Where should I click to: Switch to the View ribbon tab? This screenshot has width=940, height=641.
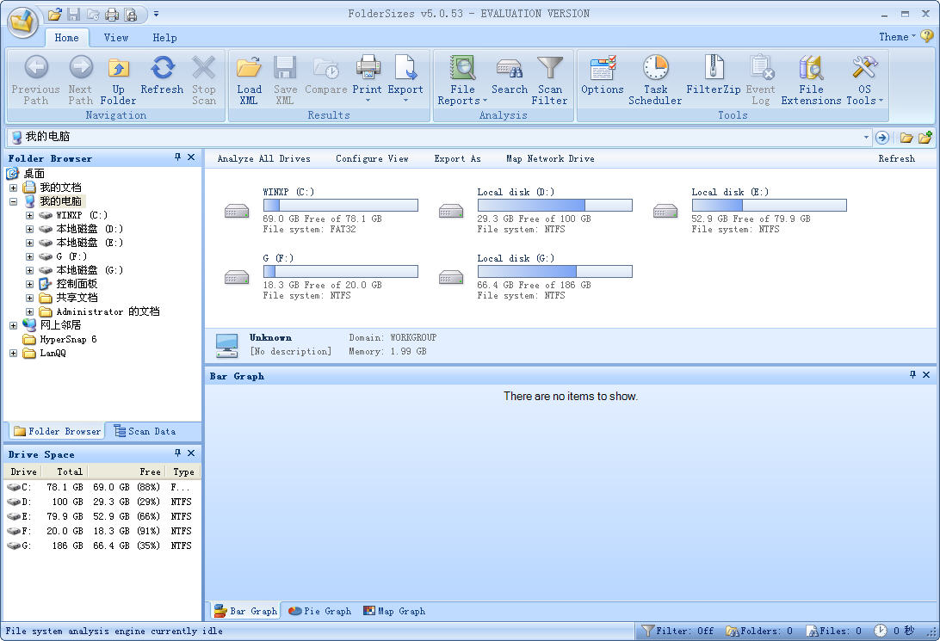(116, 38)
